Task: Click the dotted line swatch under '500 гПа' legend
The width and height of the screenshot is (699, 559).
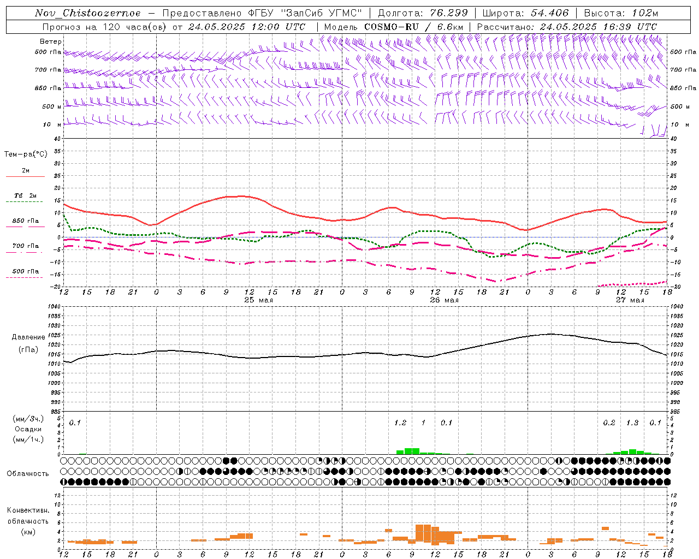Action: [x=24, y=277]
